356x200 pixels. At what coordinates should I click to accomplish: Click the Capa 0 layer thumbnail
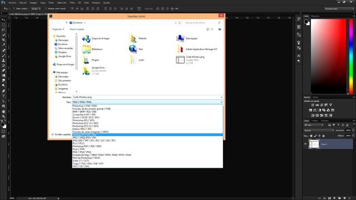pyautogui.click(x=314, y=144)
